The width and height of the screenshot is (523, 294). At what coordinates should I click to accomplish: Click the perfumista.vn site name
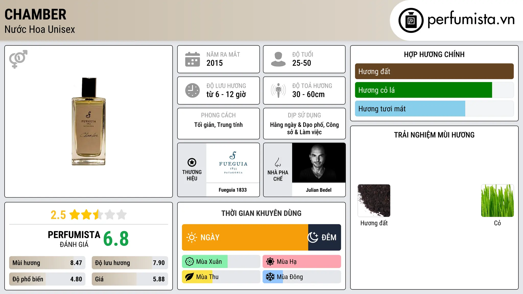tap(471, 19)
